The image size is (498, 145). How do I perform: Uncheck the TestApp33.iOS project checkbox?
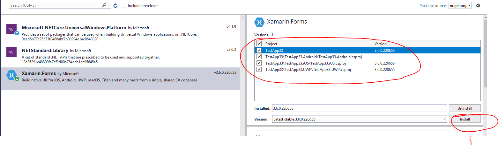(259, 63)
